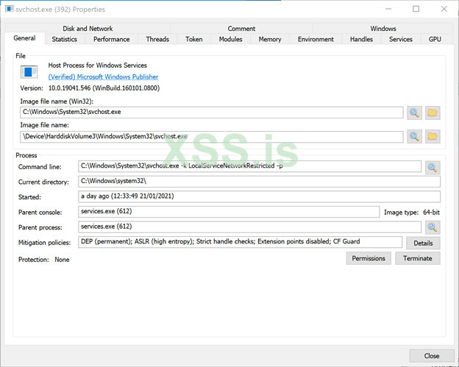The width and height of the screenshot is (459, 367).
Task: Open the Comment tab
Action: pos(241,29)
